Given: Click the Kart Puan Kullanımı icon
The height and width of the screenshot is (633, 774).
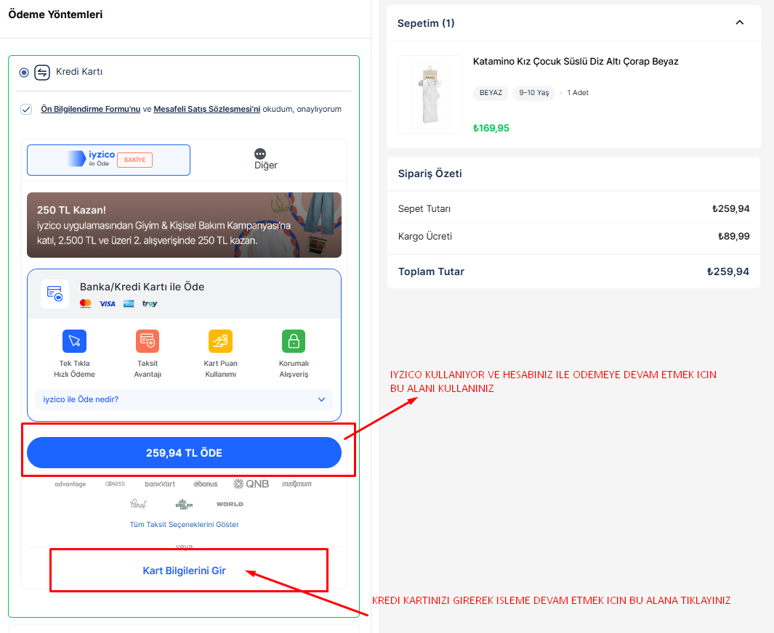Looking at the screenshot, I should tap(220, 341).
